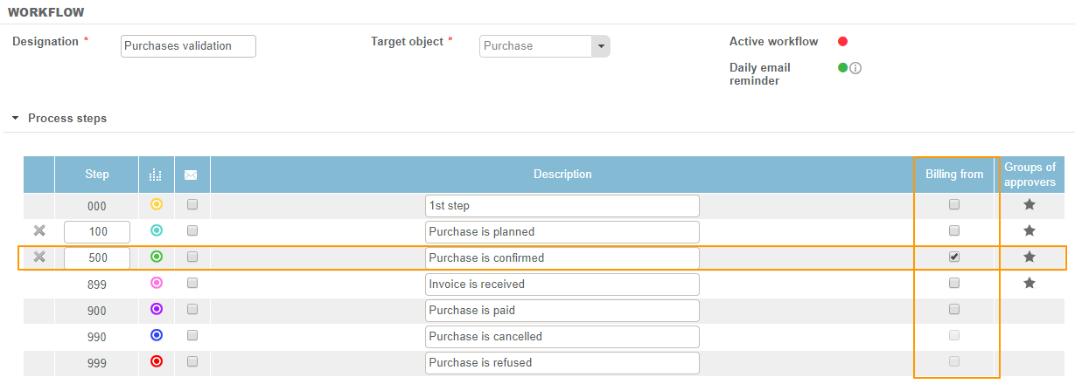Check Billing from for Purchase is paid

(x=954, y=310)
